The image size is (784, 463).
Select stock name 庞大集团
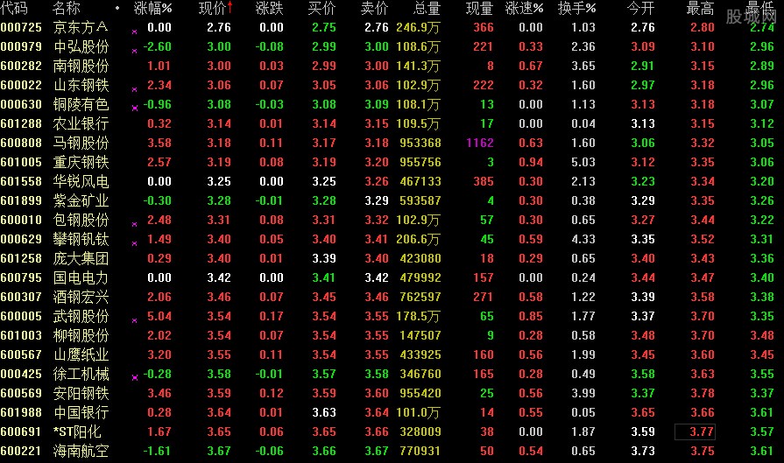click(x=81, y=258)
